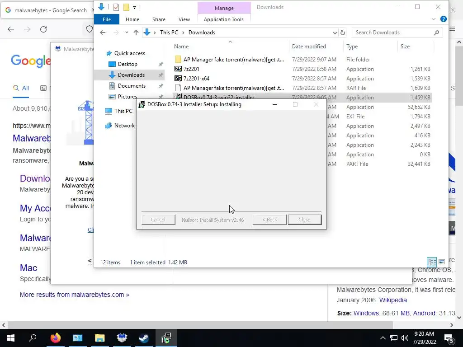Open the File menu in Explorer
Viewport: 463px width, 347px height.
pos(107,19)
